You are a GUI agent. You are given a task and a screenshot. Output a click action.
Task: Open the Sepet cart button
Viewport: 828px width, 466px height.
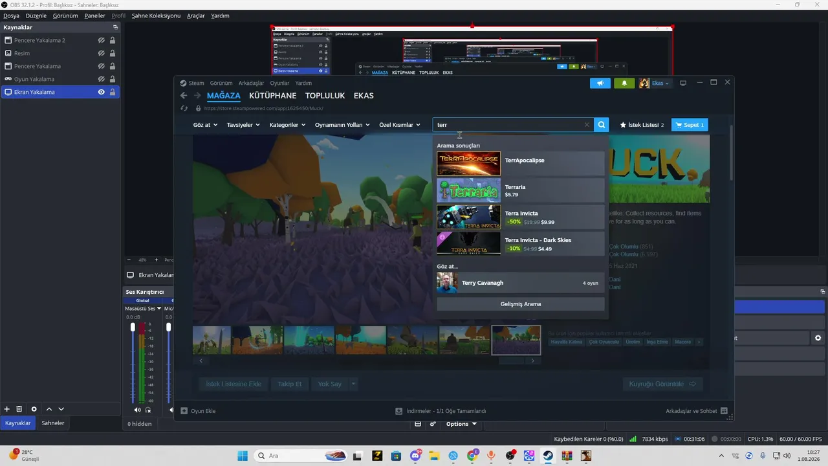coord(690,125)
